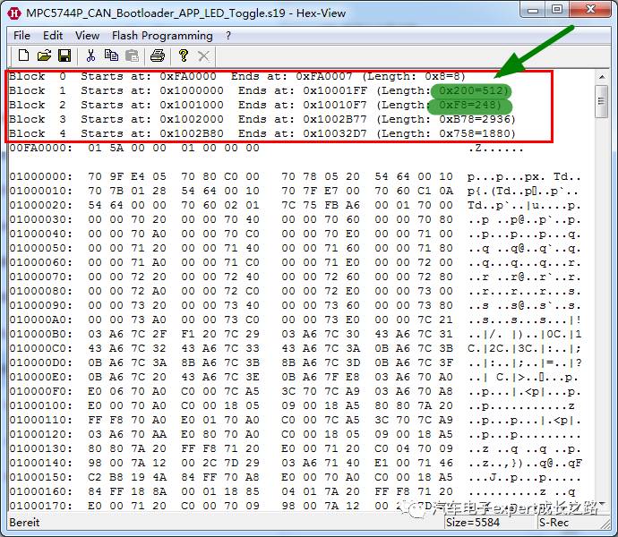Cut selection with the scissors icon
Image resolution: width=618 pixels, height=537 pixels.
pos(91,55)
